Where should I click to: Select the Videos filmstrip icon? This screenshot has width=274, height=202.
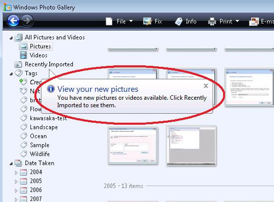pos(23,55)
